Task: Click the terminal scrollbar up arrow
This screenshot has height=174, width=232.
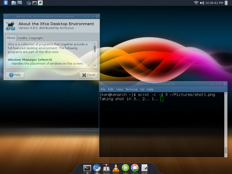Action: pyautogui.click(x=226, y=94)
